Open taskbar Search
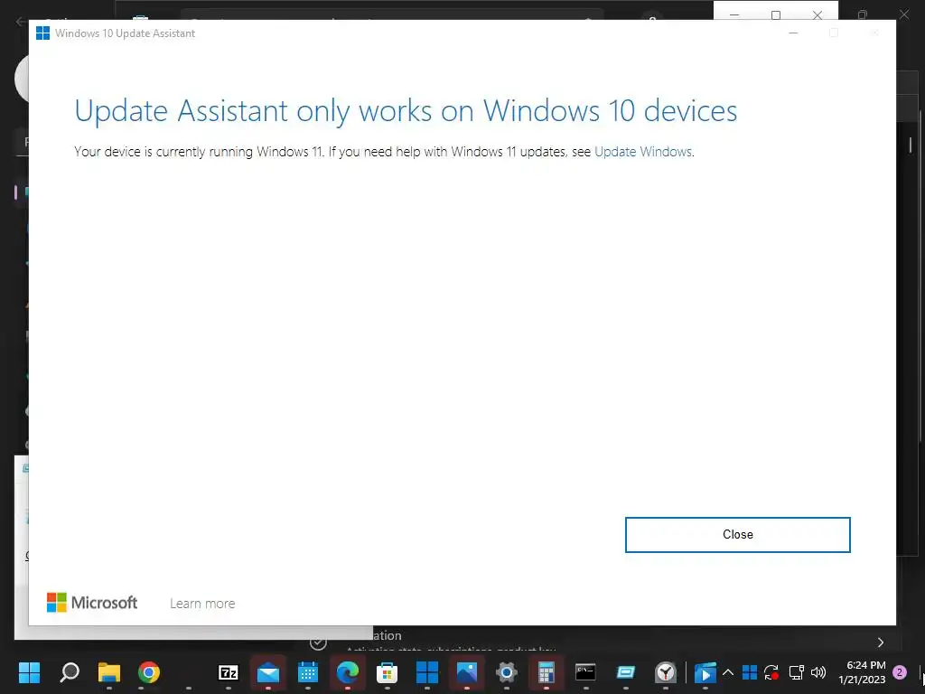The image size is (925, 694). tap(70, 672)
